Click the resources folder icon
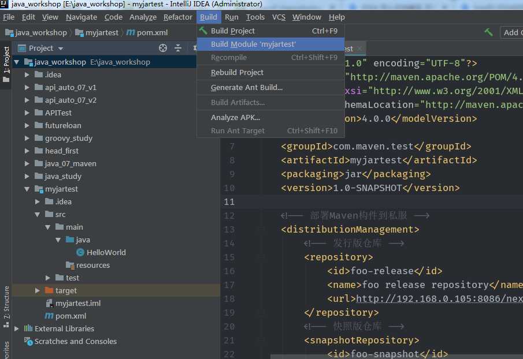The height and width of the screenshot is (359, 523). 70,265
